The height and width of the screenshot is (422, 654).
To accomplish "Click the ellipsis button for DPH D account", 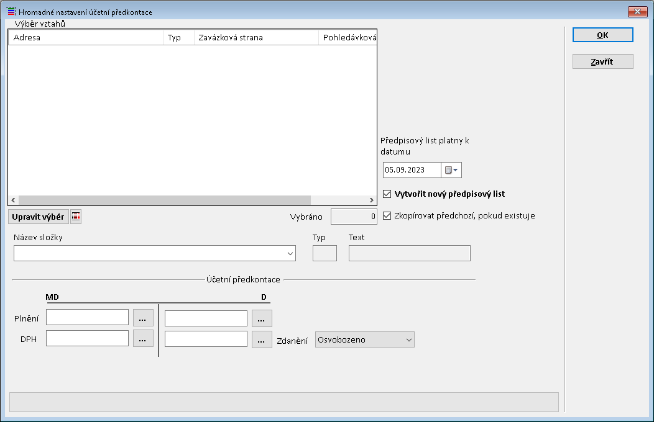I will [x=262, y=339].
